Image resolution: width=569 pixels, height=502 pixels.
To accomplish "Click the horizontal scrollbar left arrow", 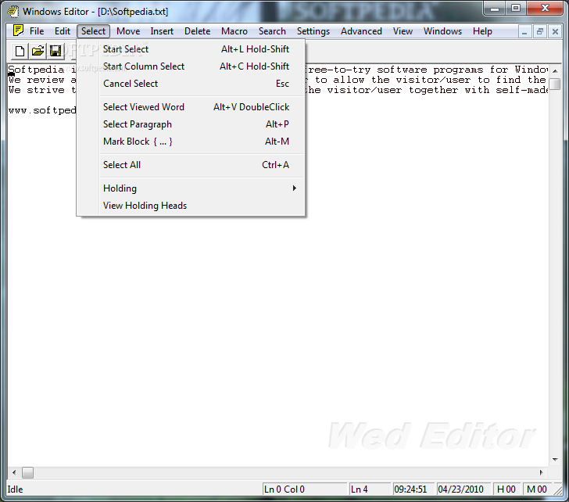I will click(x=14, y=472).
